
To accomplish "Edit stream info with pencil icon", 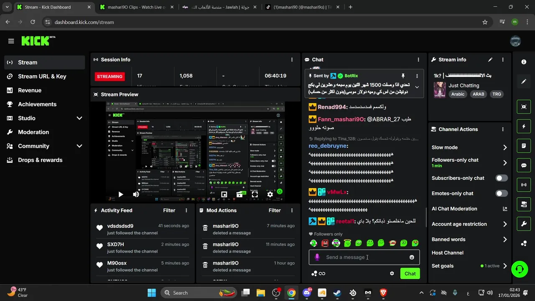I will (x=490, y=60).
